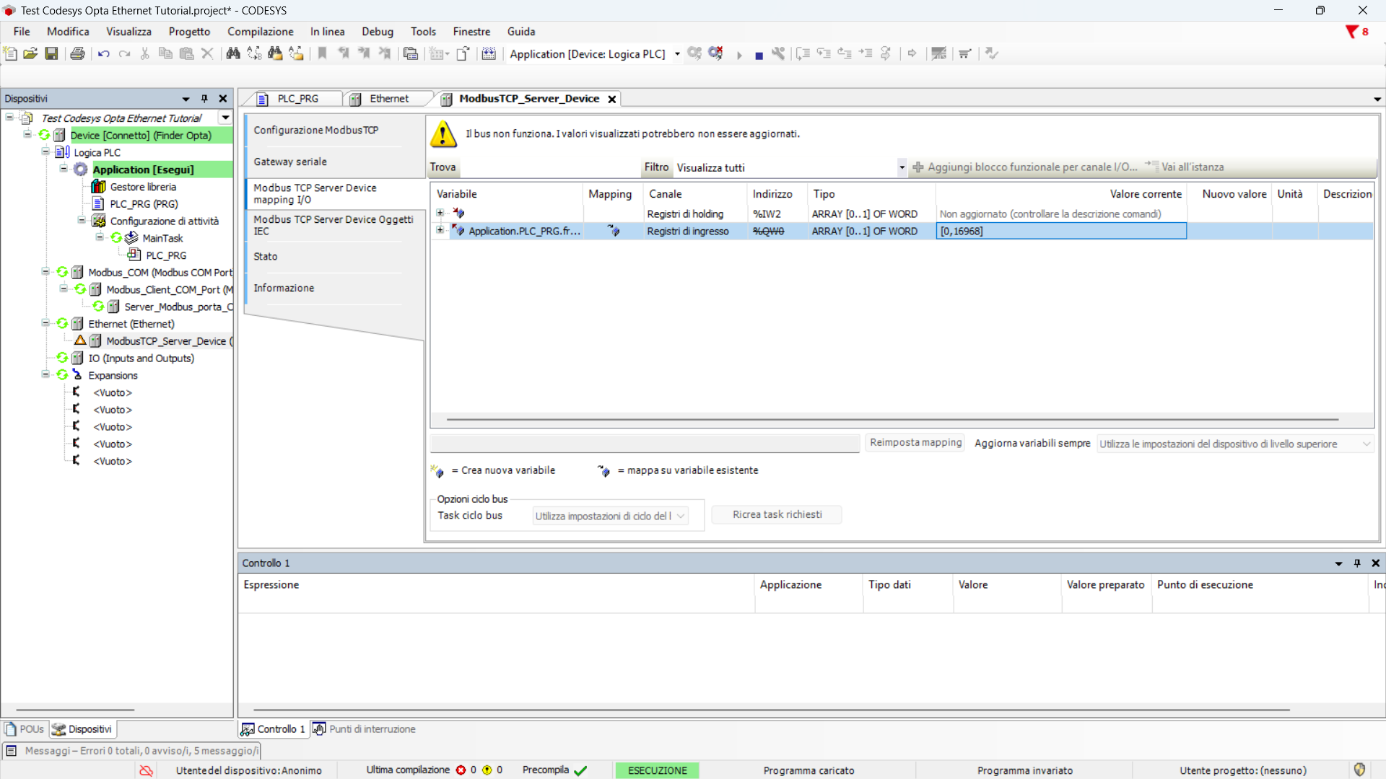Click the Find binoculars icon
Viewport: 1386px width, 779px height.
pos(232,53)
